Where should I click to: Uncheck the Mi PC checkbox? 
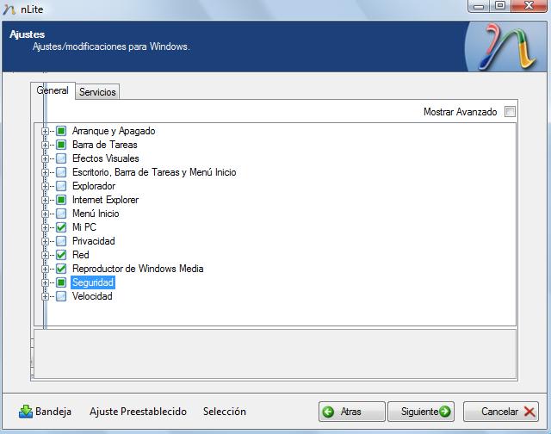[61, 227]
